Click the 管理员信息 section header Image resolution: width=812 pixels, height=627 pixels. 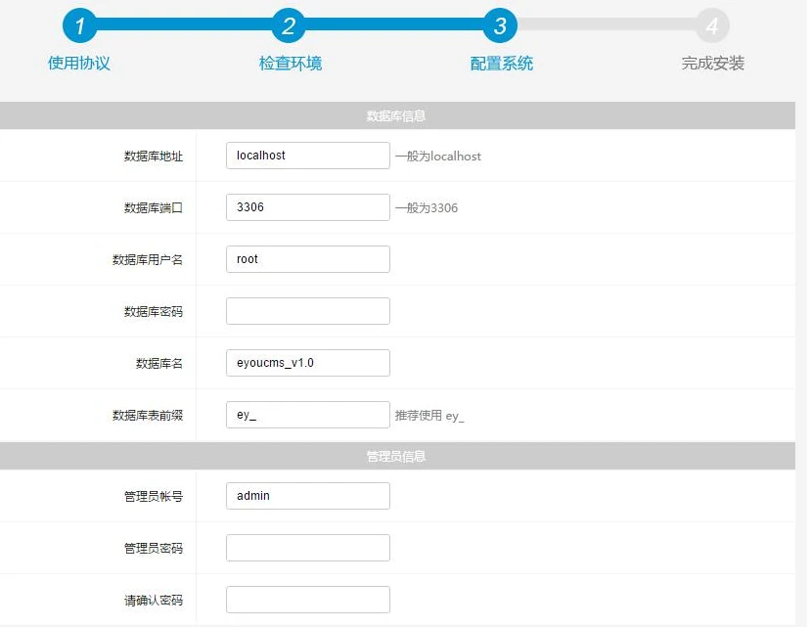click(397, 456)
